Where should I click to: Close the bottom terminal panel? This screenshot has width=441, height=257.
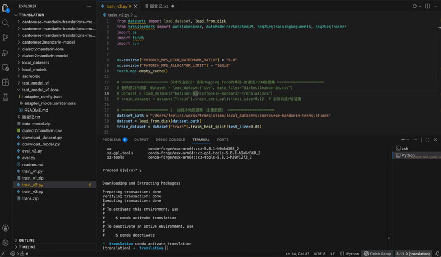tap(435, 140)
